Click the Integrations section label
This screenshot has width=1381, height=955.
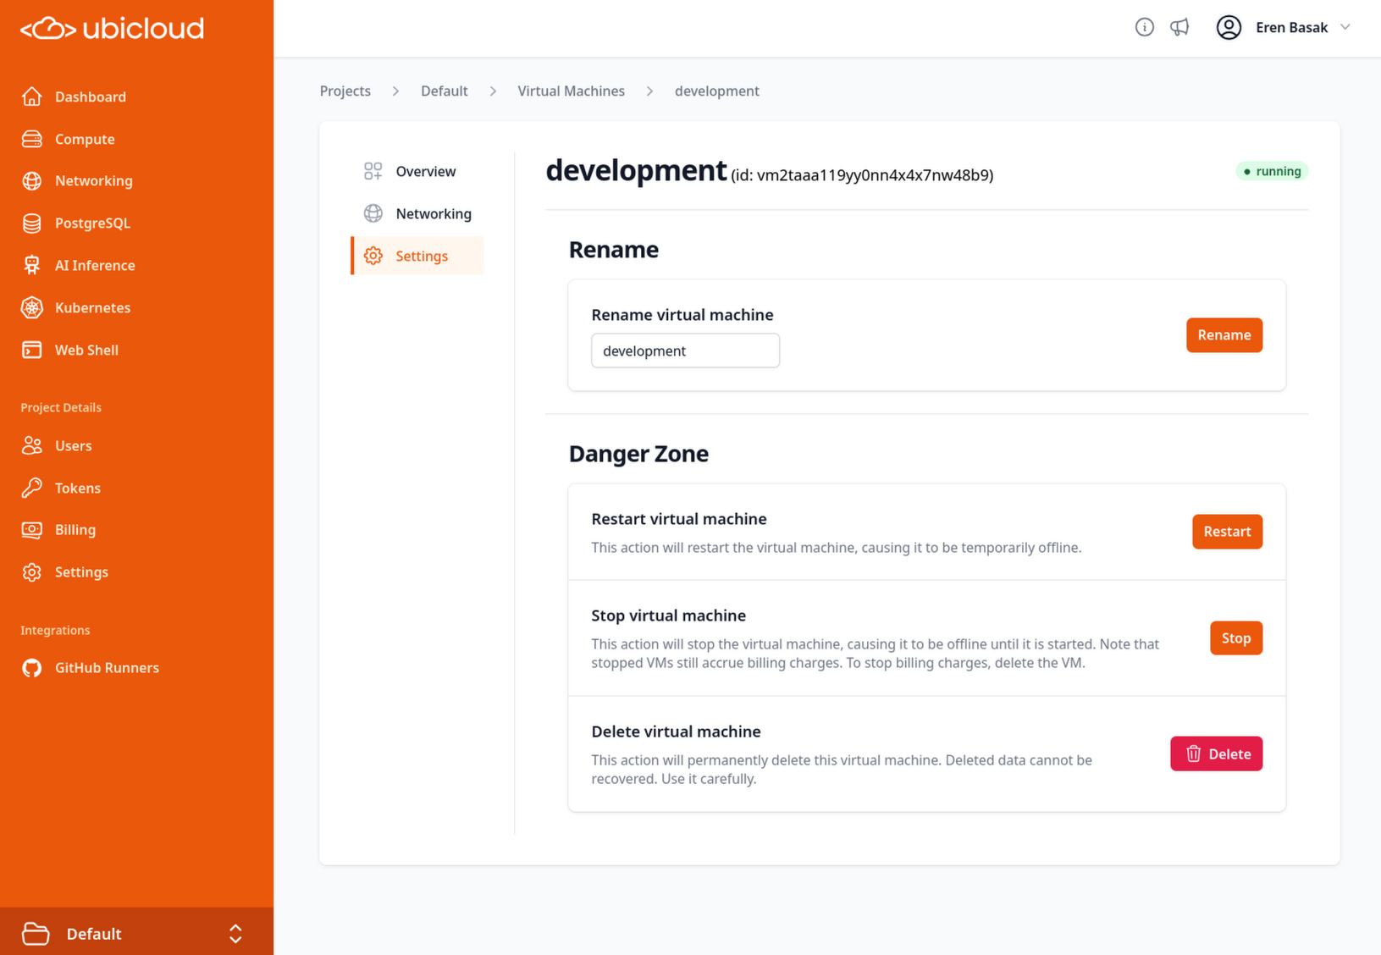click(55, 630)
